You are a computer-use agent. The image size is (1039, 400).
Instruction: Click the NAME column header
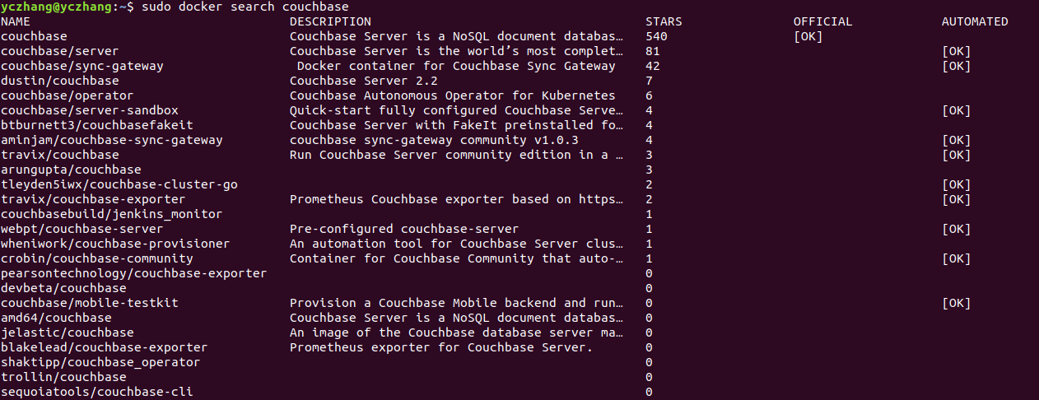(x=16, y=21)
